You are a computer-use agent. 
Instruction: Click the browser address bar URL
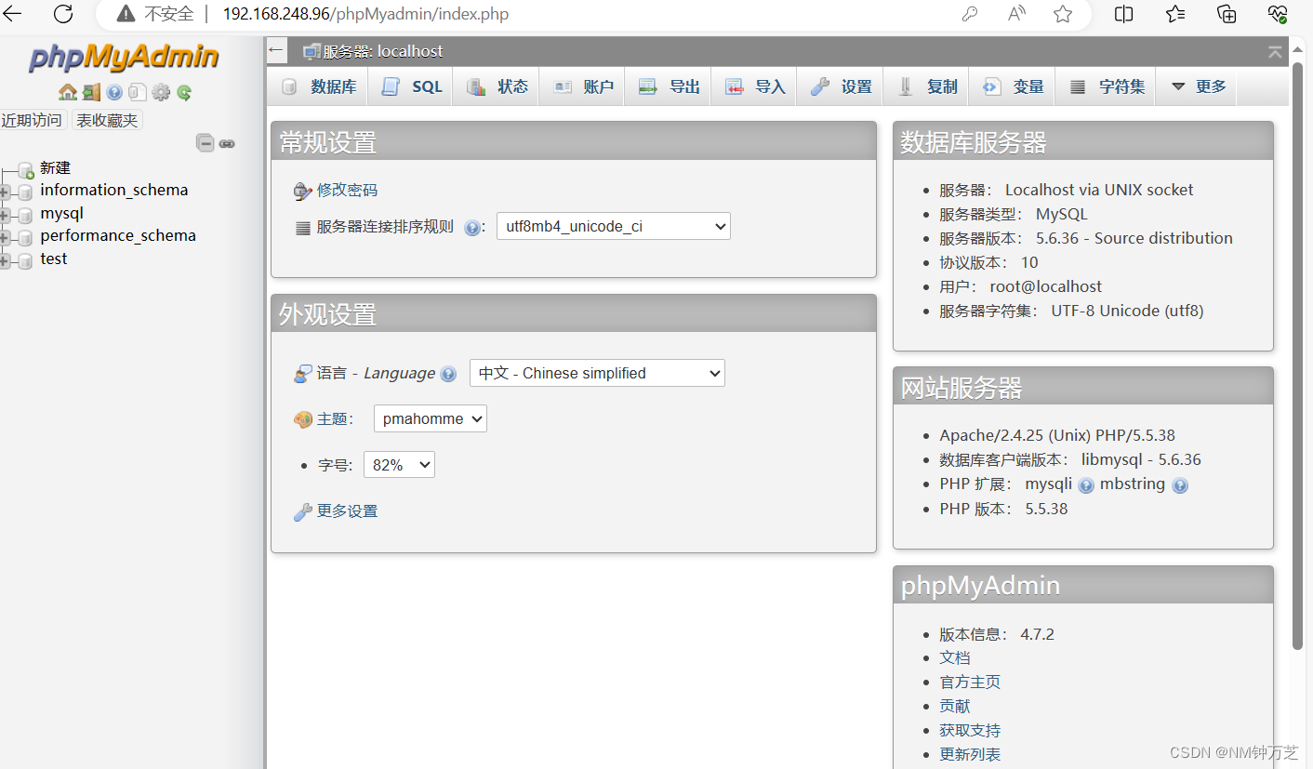coord(365,14)
